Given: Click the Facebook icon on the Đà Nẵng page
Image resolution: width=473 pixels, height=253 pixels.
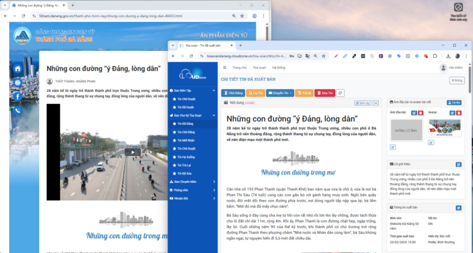Looking at the screenshot, I should pyautogui.click(x=18, y=96).
